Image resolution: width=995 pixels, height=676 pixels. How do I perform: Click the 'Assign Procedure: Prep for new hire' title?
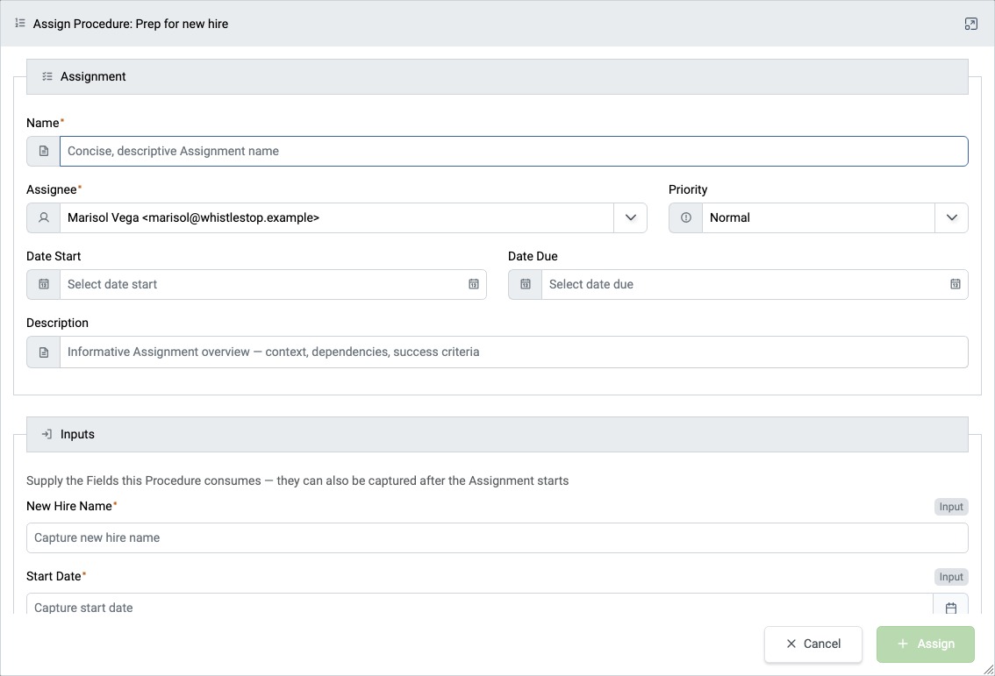[131, 24]
